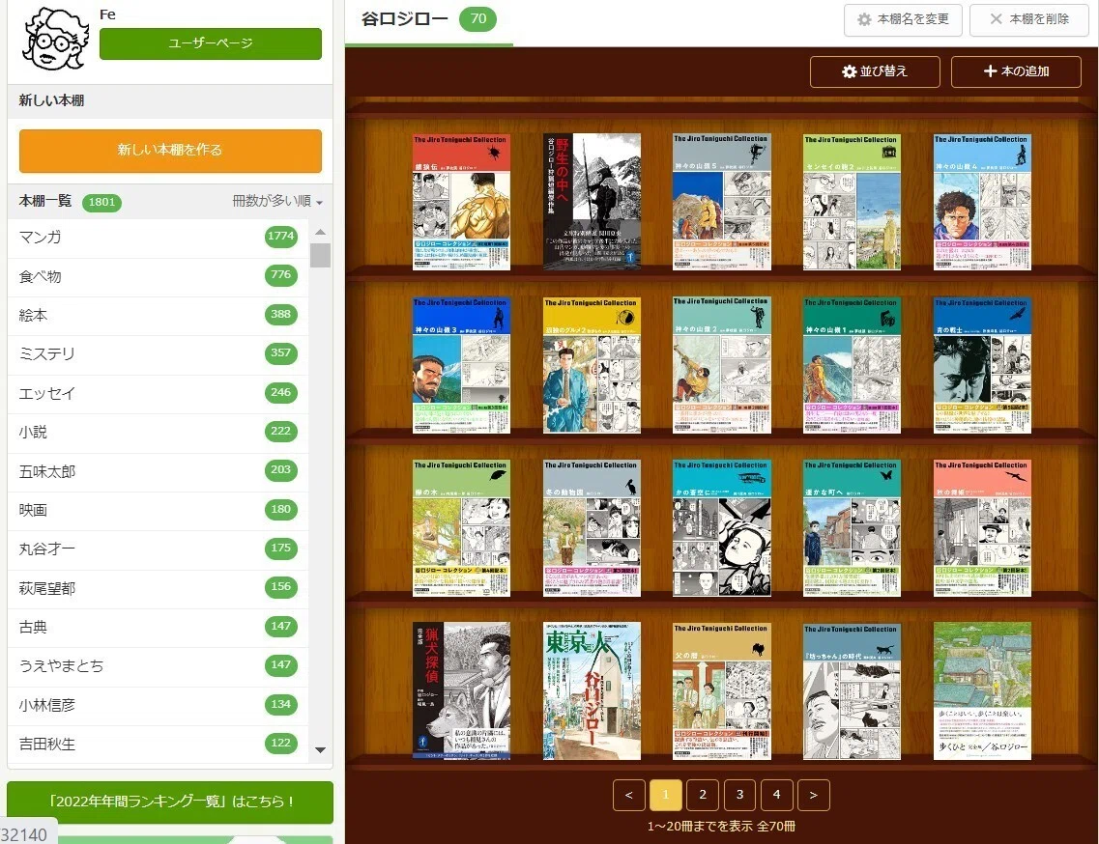Image resolution: width=1099 pixels, height=844 pixels.
Task: Open the 冊数が多い順 sort dropdown
Action: point(277,202)
